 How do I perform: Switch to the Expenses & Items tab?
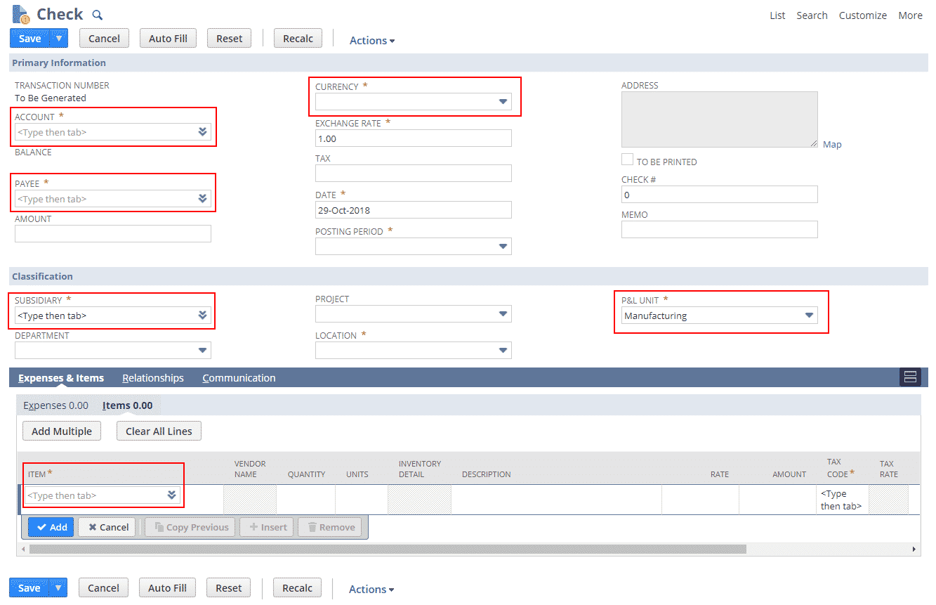pyautogui.click(x=61, y=378)
